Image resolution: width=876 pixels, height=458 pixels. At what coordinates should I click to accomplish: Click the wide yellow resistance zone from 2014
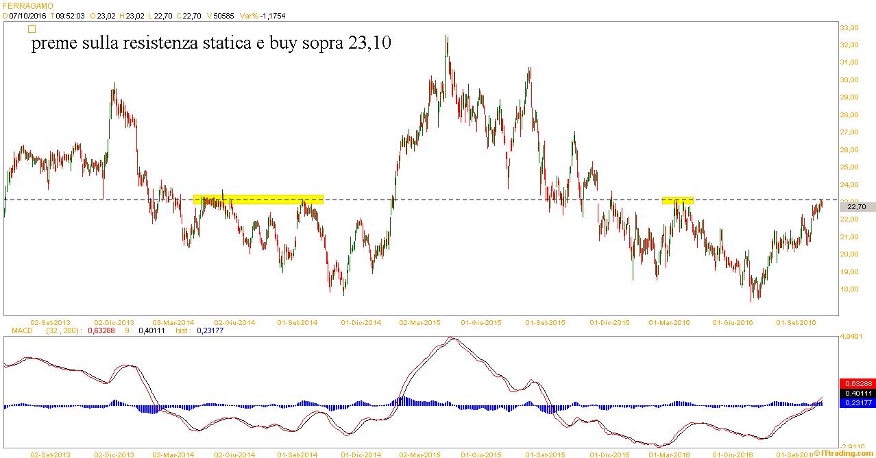click(258, 200)
